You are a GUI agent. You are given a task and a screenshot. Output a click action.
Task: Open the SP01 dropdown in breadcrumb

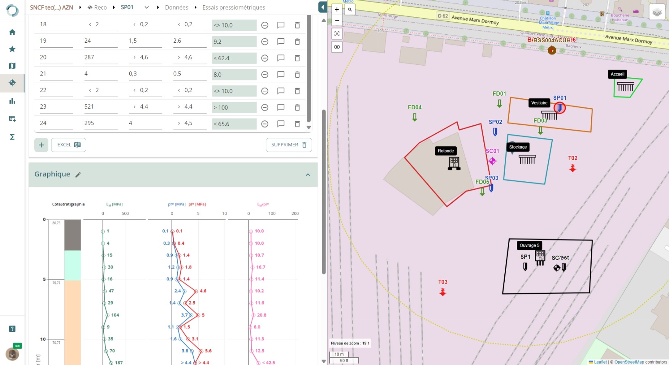pos(146,8)
